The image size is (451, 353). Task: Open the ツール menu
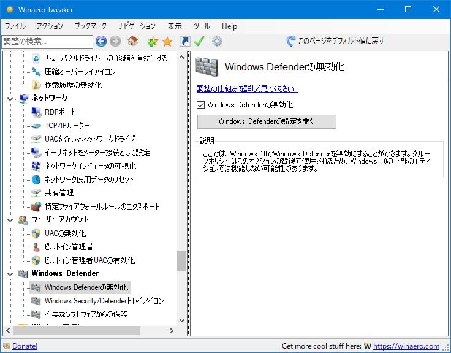point(202,26)
